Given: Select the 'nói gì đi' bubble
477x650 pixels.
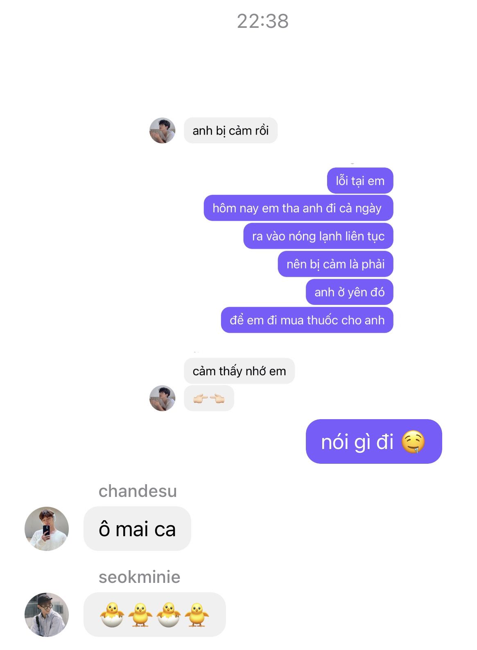Looking at the screenshot, I should coord(374,441).
